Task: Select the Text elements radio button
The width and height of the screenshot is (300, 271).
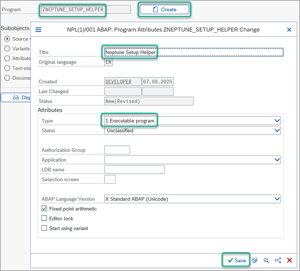Action: click(7, 68)
